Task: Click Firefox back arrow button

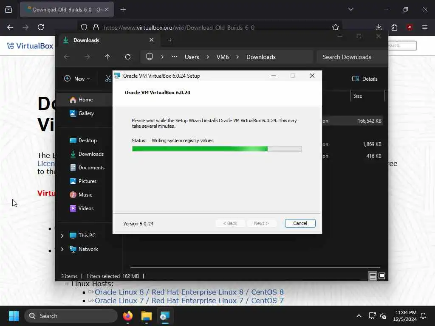Action: pyautogui.click(x=10, y=27)
